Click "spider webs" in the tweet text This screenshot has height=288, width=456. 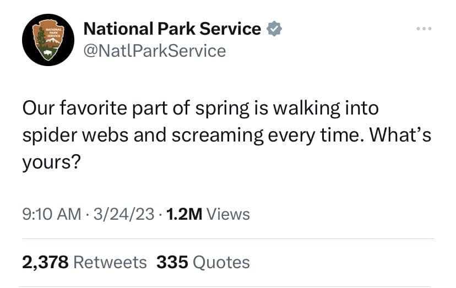tap(74, 136)
